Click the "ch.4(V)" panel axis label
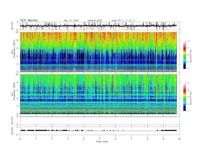Viewport: 202px width, 156px height. pyautogui.click(x=12, y=131)
